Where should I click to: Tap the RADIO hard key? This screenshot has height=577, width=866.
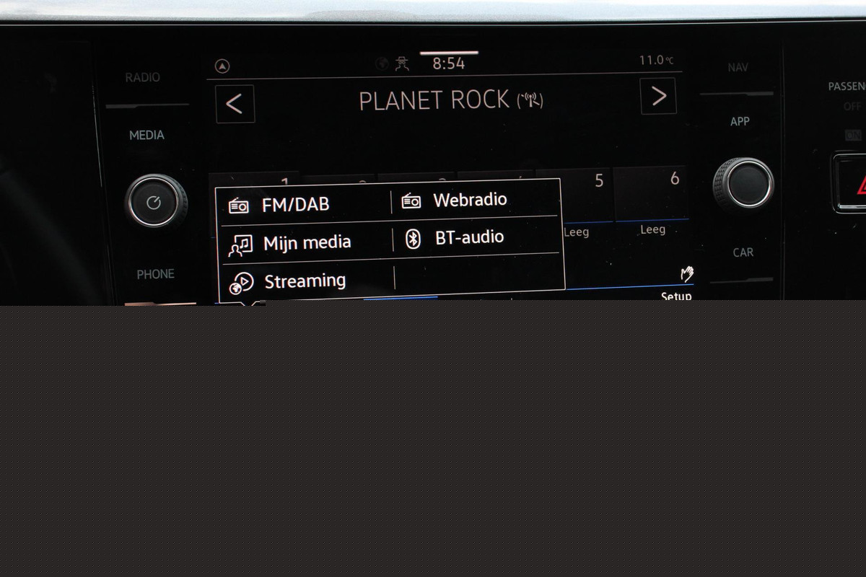coord(143,77)
